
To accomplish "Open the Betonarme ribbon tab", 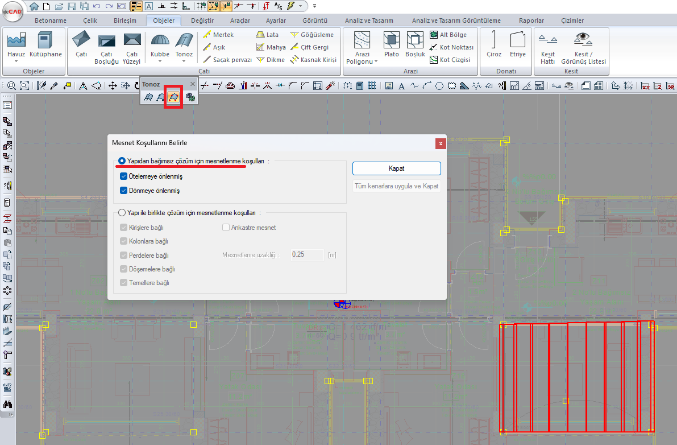I will [51, 20].
